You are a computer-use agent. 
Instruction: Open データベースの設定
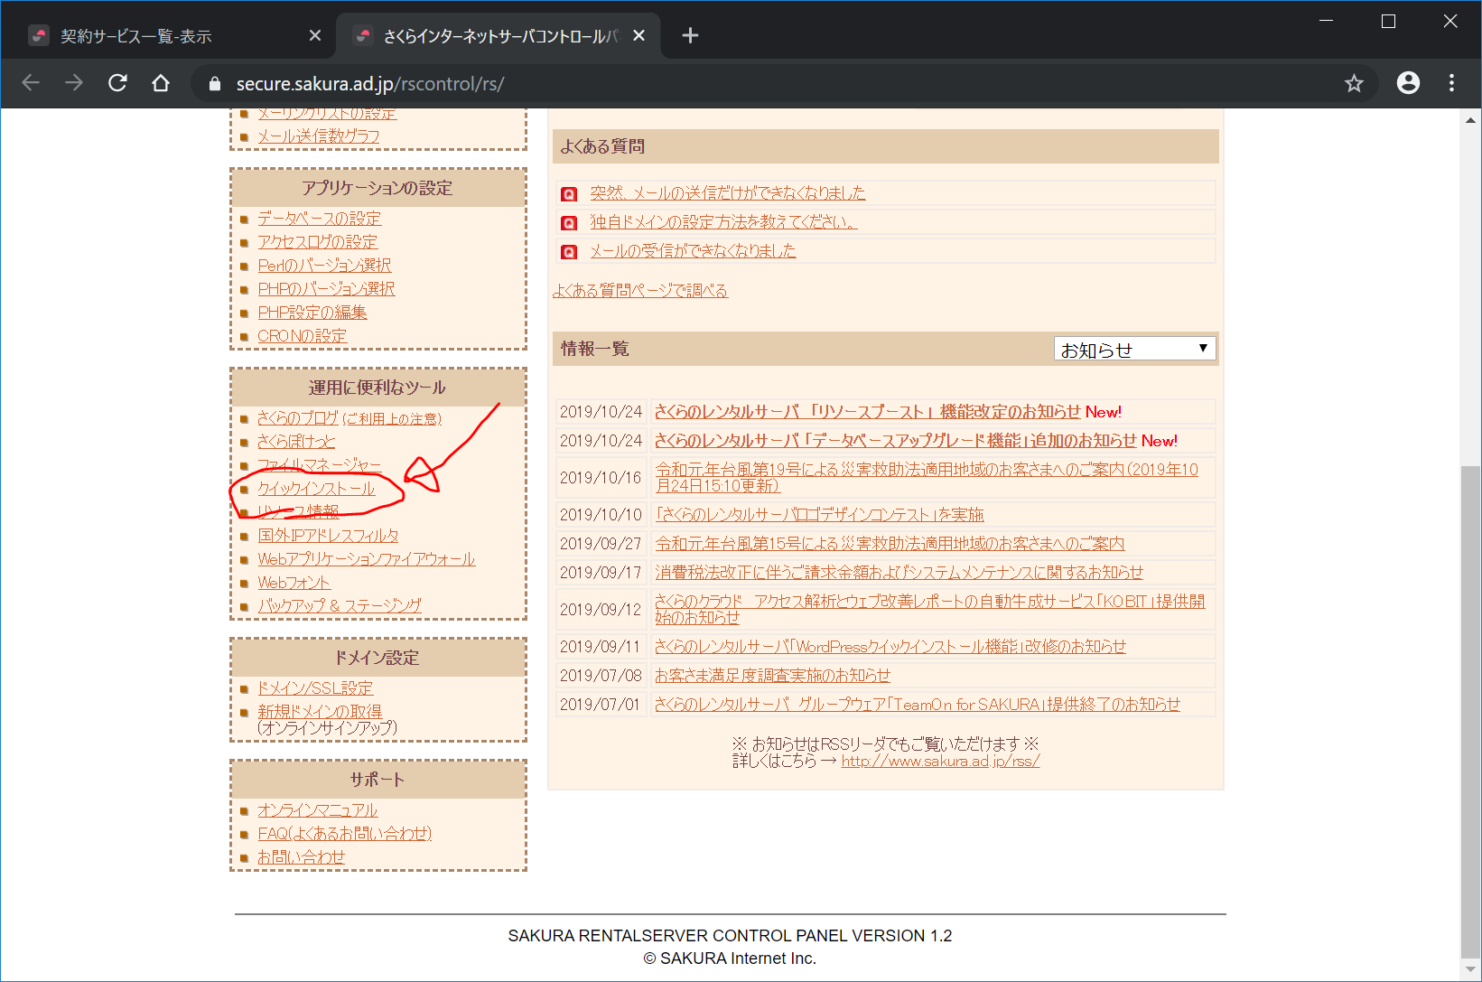tap(319, 218)
